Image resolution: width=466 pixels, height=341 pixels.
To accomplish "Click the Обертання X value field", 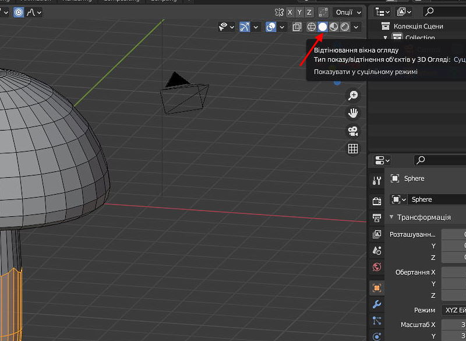I will tap(454, 272).
